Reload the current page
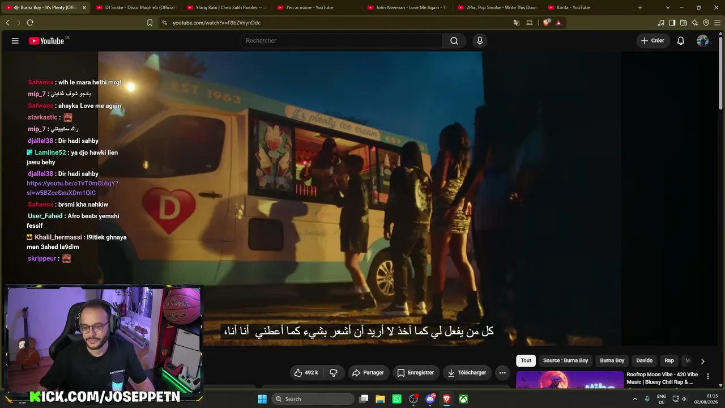This screenshot has width=725, height=408. [30, 23]
